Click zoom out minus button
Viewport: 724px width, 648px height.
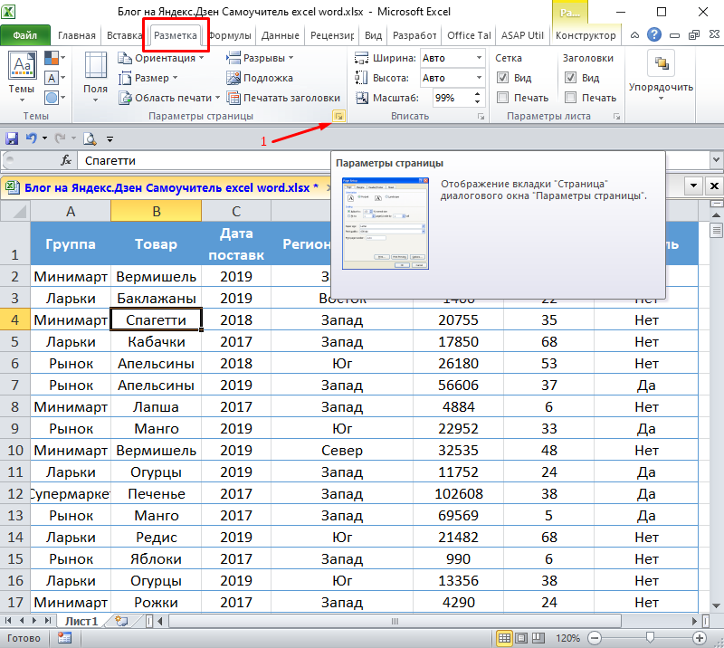coord(595,638)
